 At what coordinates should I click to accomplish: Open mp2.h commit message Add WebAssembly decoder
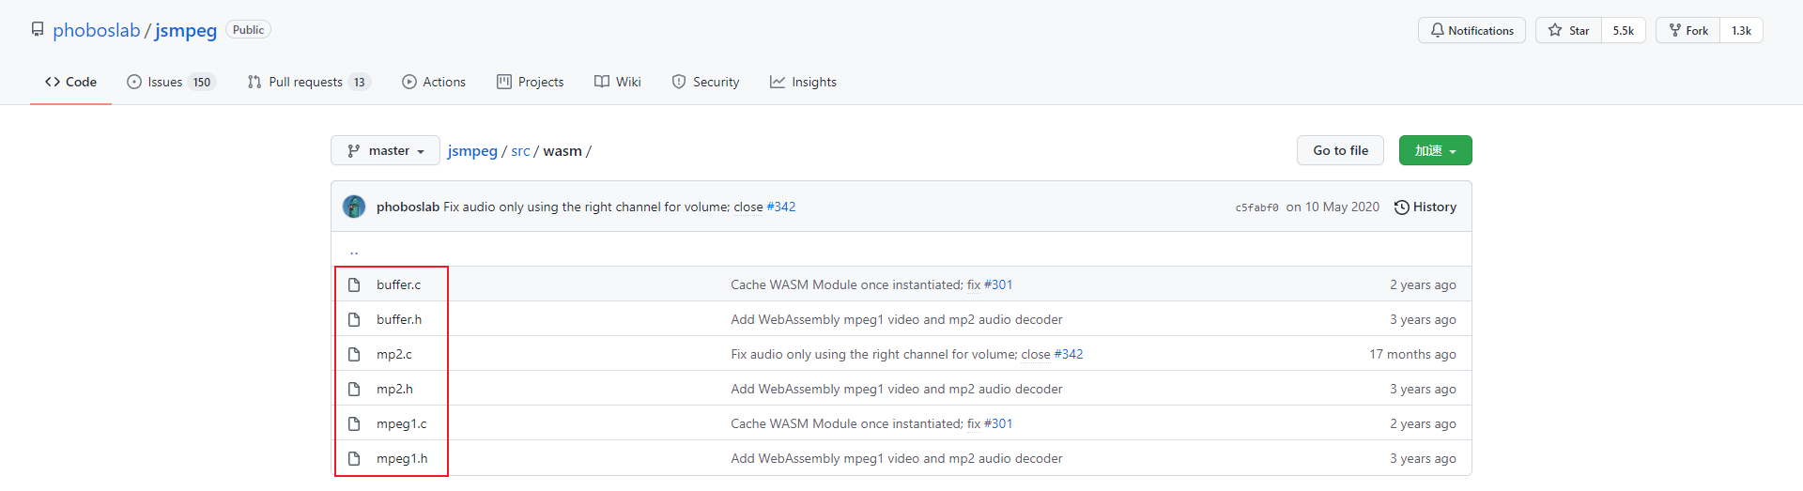click(897, 389)
